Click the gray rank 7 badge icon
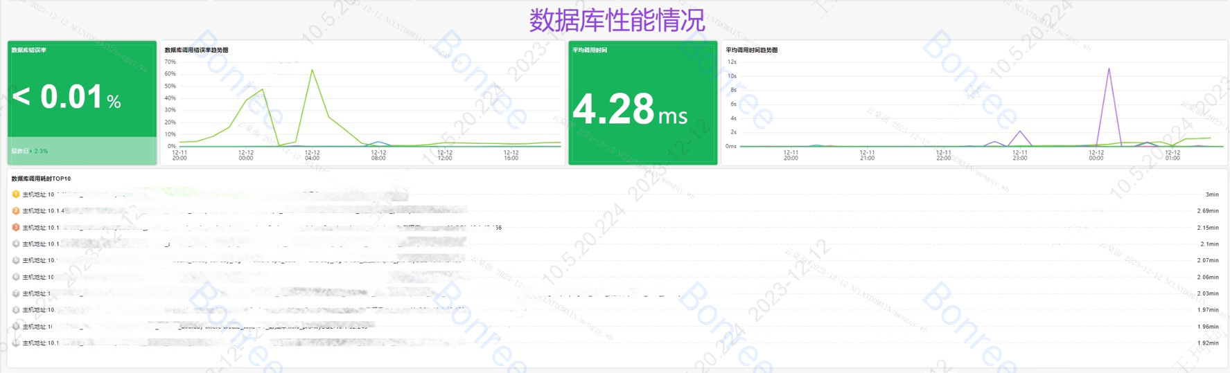Image resolution: width=1230 pixels, height=373 pixels. (x=16, y=293)
